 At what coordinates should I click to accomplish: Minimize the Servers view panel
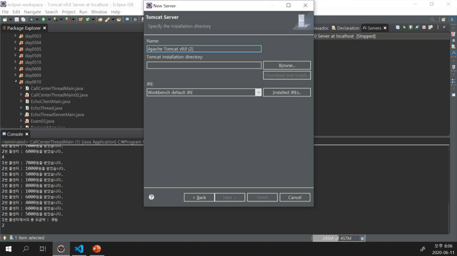pos(444,27)
